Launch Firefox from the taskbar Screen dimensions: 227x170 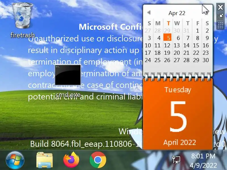71,160
